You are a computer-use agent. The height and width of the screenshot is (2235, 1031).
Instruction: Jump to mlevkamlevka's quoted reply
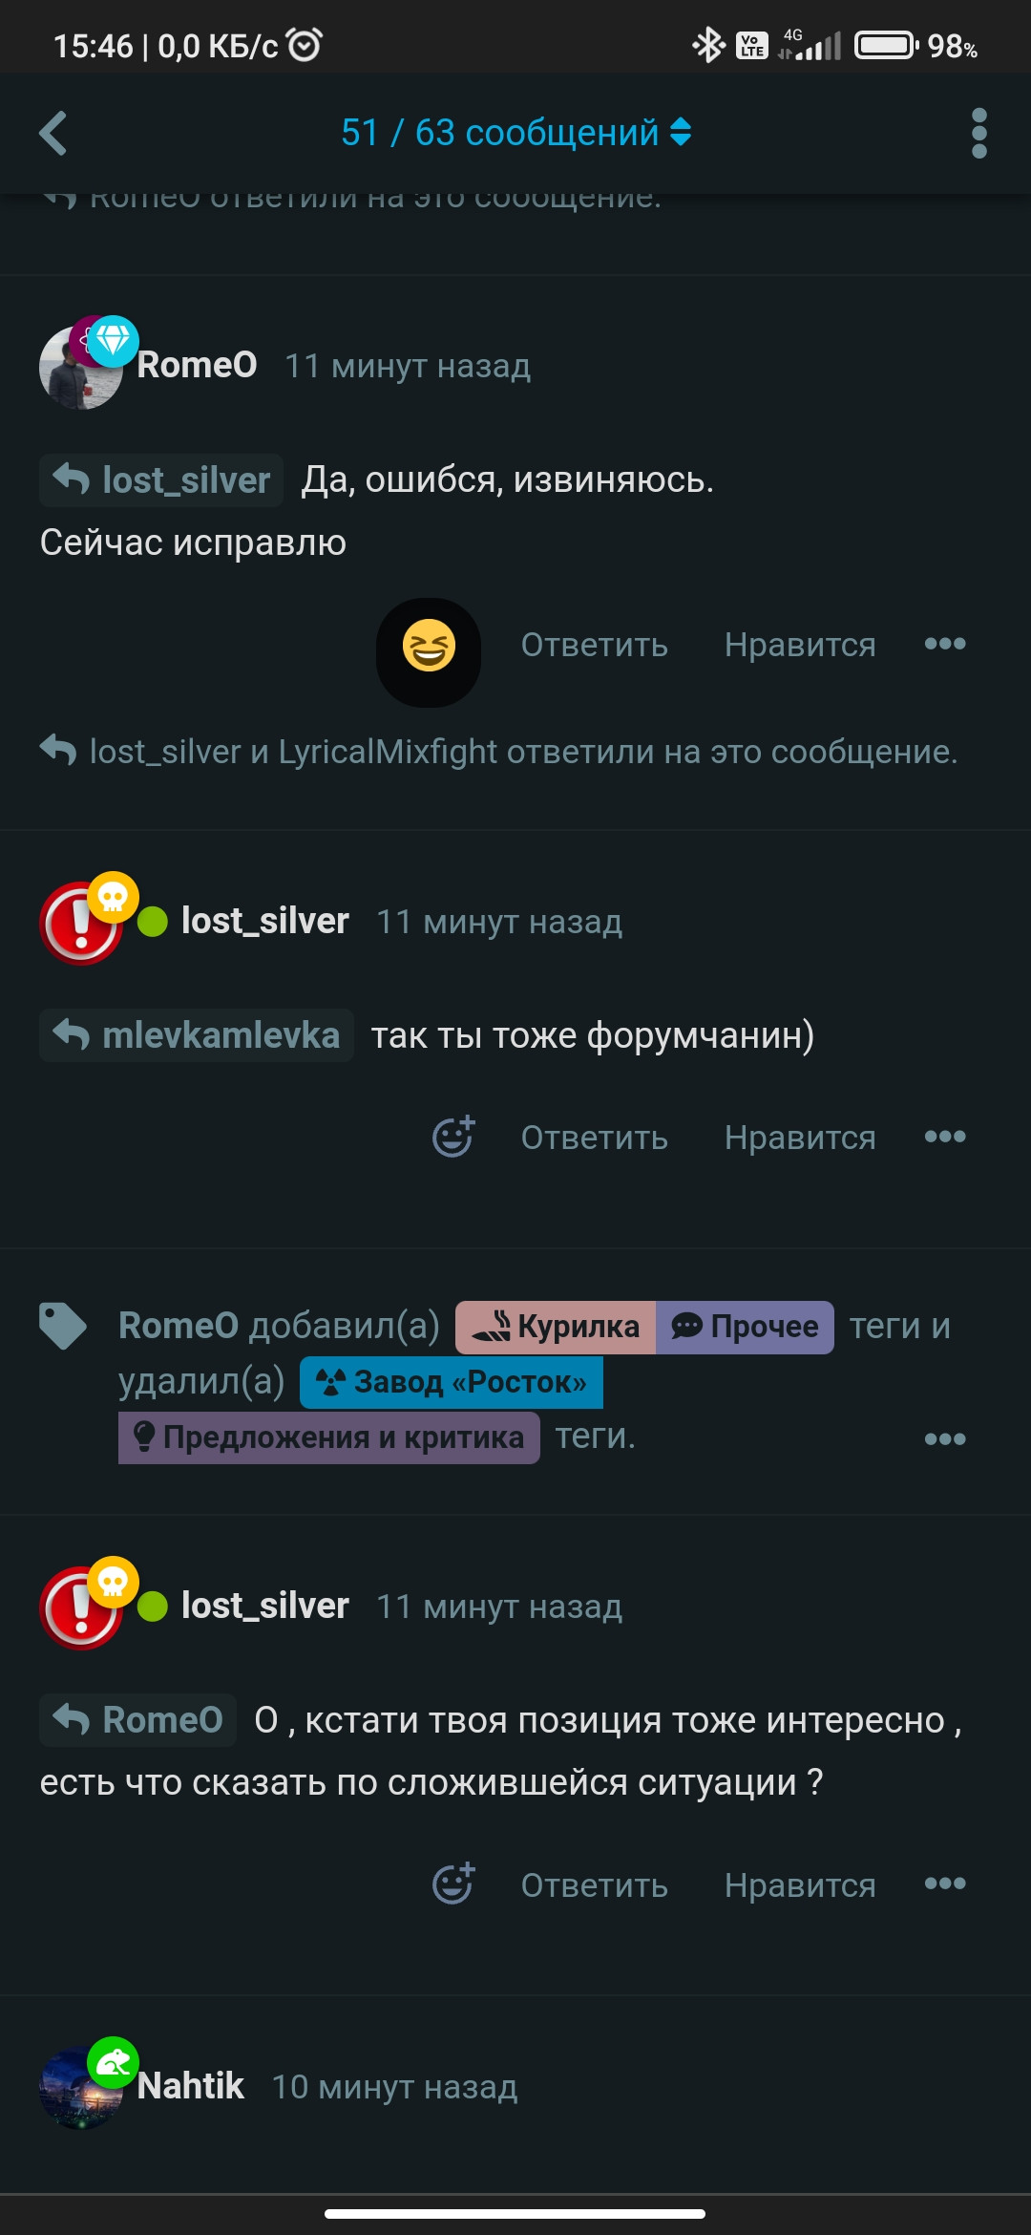coord(197,1035)
